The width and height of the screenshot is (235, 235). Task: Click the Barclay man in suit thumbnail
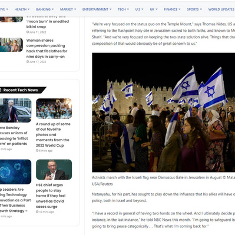15,110
